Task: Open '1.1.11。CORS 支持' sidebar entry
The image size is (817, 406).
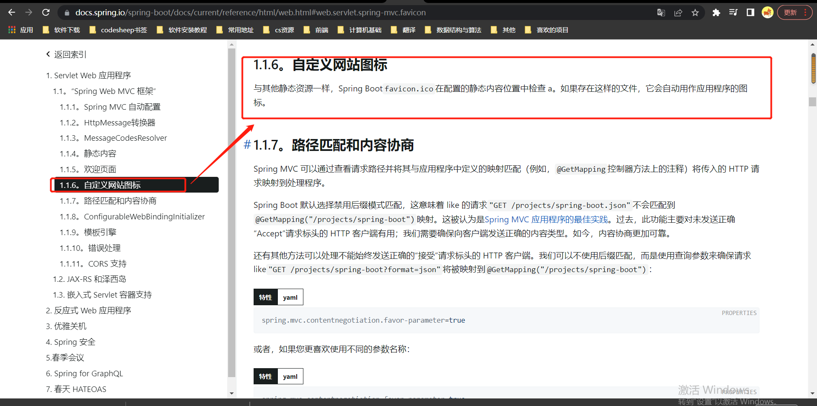Action: coord(93,264)
